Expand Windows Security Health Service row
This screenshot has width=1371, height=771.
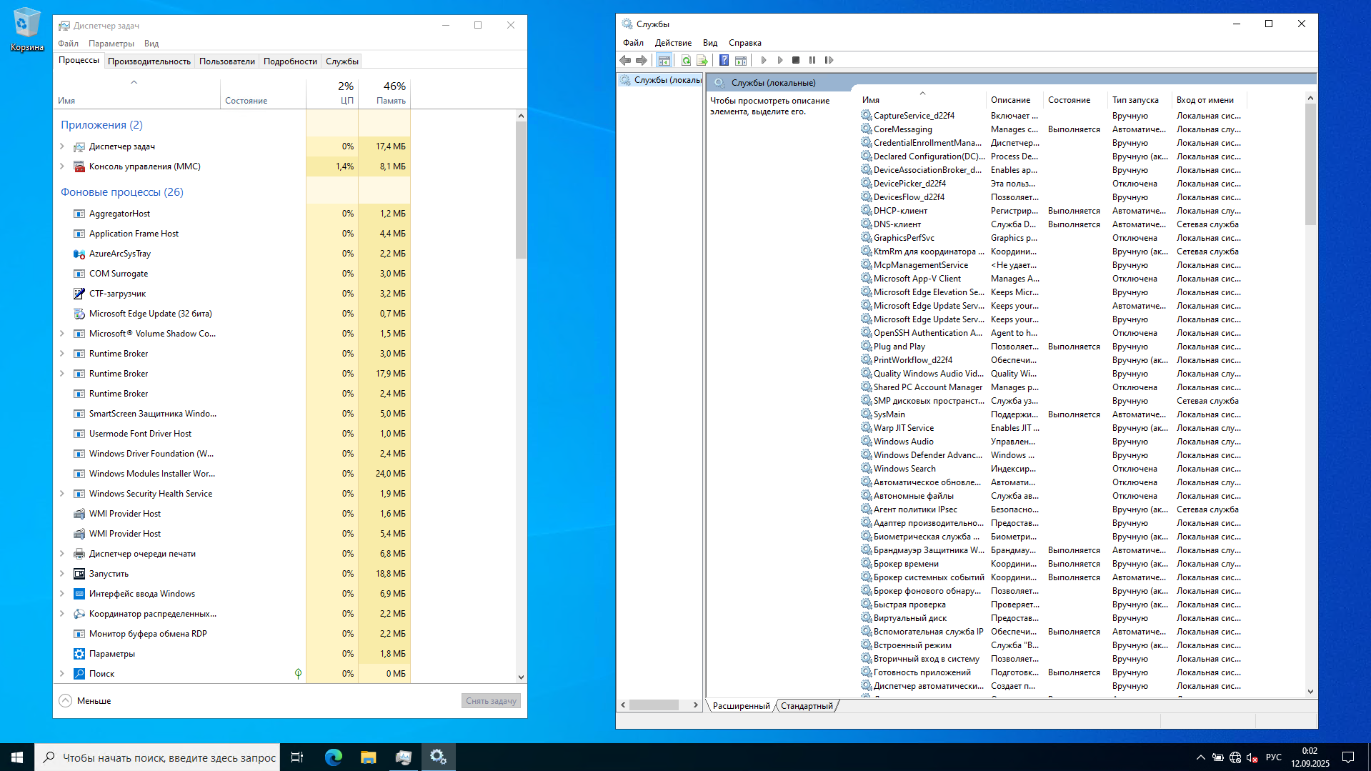(x=62, y=494)
